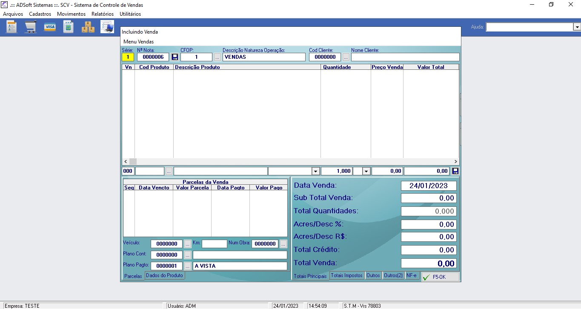
Task: Click the Acres/Desc R$ field
Action: pyautogui.click(x=429, y=237)
